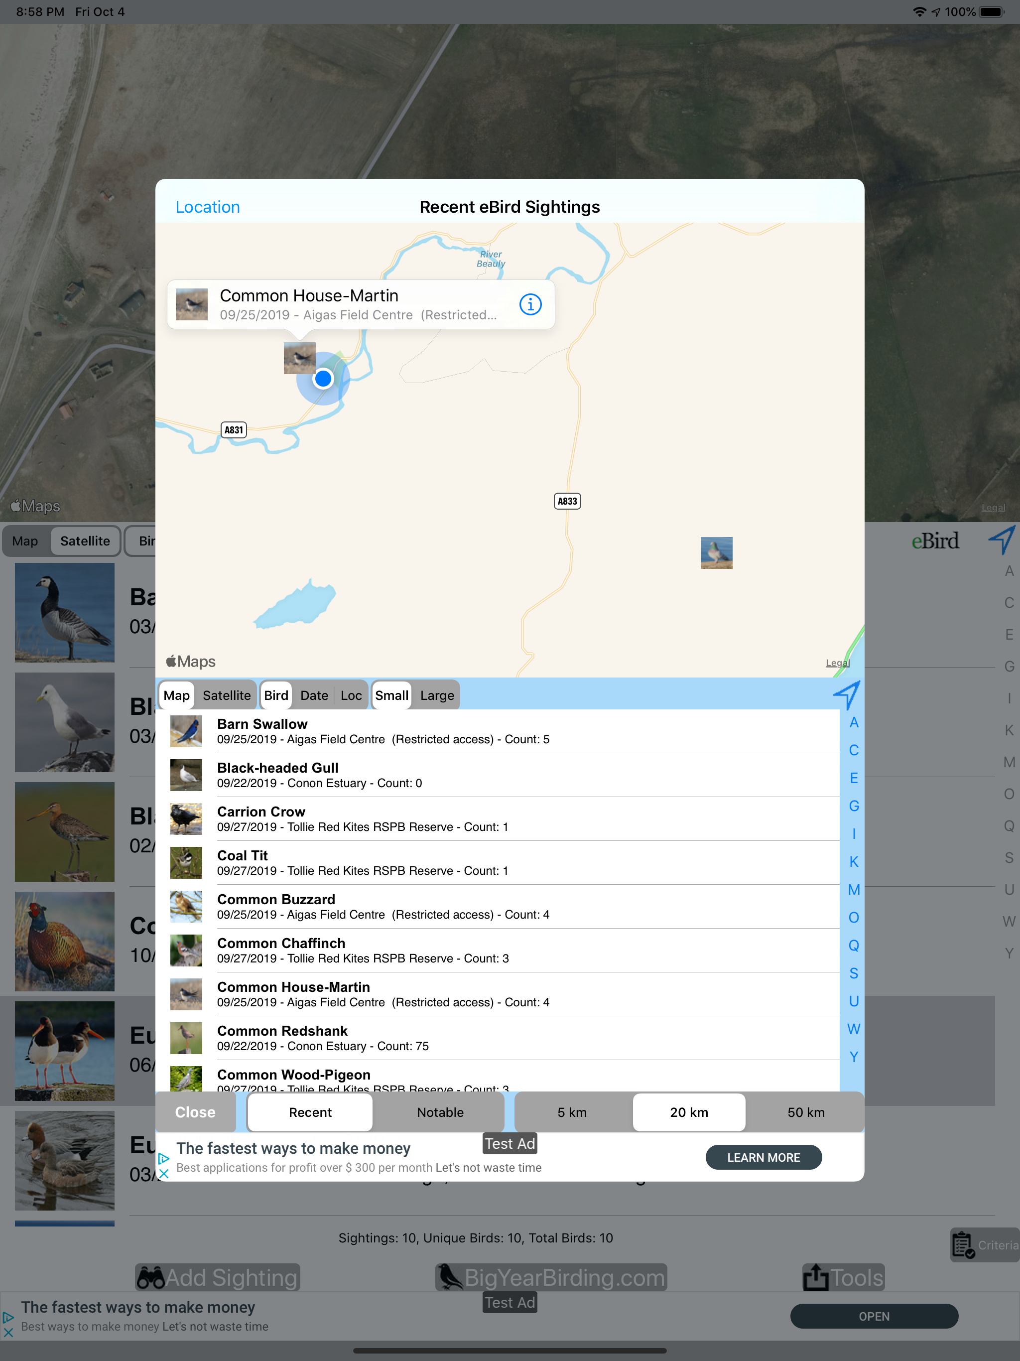Show Recent sightings tab
Image resolution: width=1020 pixels, height=1361 pixels.
pyautogui.click(x=310, y=1112)
